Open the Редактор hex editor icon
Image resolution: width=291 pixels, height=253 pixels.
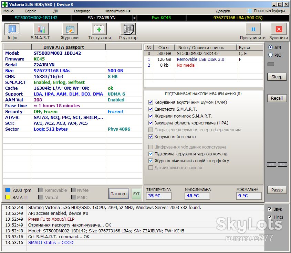pos(128,29)
